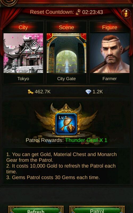Click the green Refresh button
Screen dimensions: 133x213
36,210
